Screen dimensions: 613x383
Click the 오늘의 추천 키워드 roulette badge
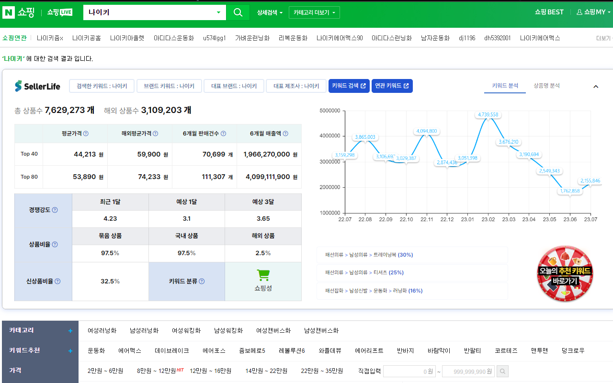tap(565, 274)
